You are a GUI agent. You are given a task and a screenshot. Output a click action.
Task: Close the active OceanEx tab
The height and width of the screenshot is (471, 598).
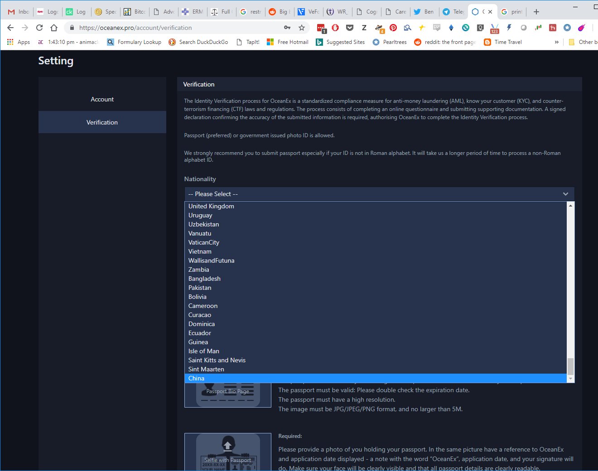490,12
